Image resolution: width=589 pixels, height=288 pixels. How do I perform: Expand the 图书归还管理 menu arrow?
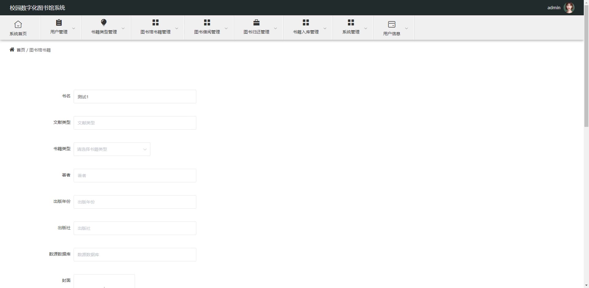pyautogui.click(x=275, y=28)
